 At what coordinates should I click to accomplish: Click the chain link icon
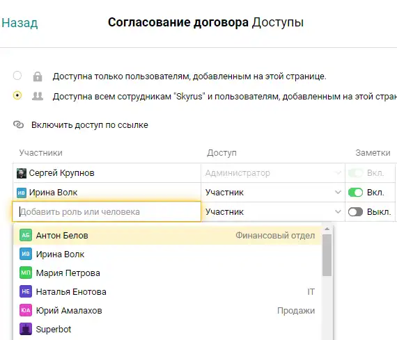click(19, 124)
